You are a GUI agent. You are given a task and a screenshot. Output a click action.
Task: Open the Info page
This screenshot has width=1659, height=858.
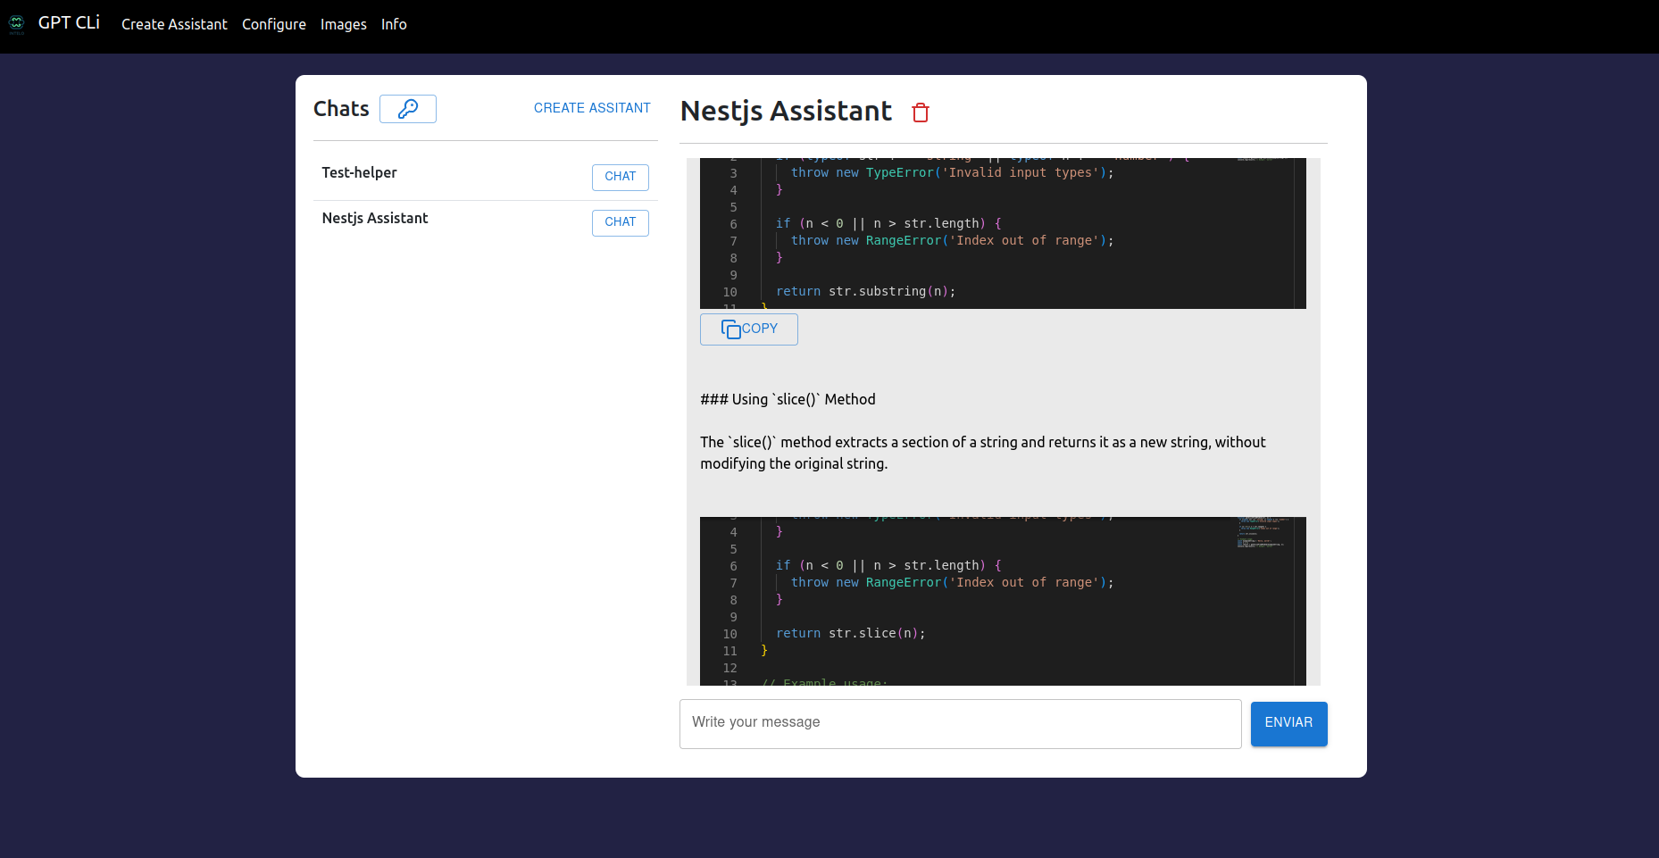(x=394, y=24)
